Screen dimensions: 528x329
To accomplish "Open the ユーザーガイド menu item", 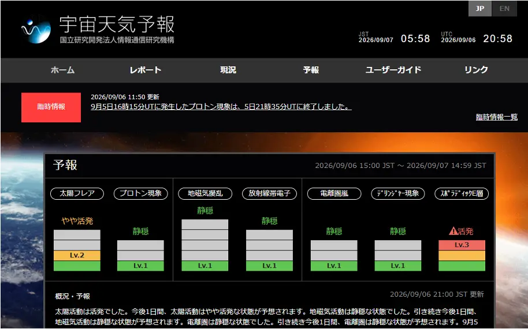I will (393, 70).
